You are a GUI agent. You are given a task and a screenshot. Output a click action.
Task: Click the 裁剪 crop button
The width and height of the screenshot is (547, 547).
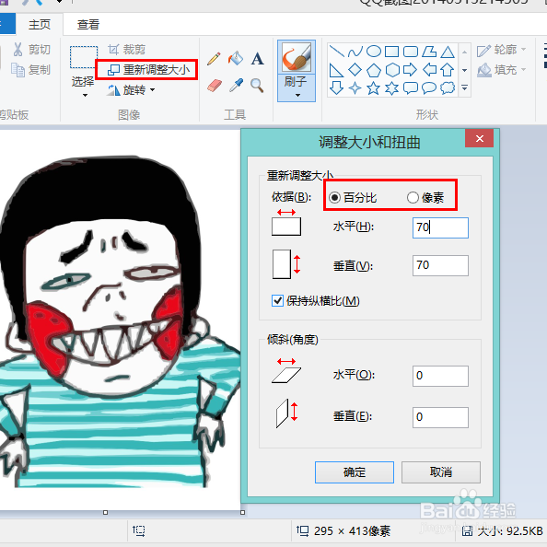126,50
